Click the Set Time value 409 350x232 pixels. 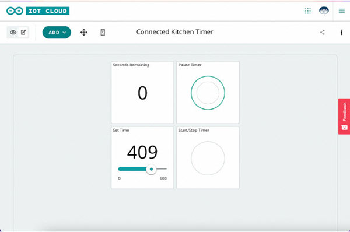142,152
